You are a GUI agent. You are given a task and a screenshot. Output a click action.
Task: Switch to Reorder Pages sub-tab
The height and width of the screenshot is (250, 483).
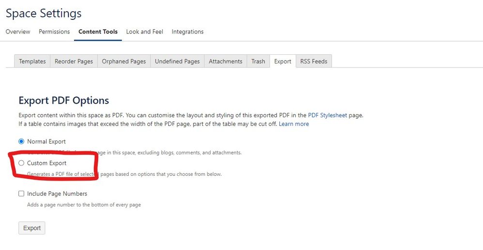click(x=74, y=62)
